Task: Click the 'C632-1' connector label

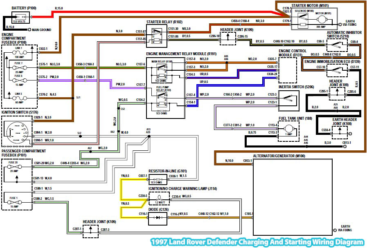Action: click(43, 49)
